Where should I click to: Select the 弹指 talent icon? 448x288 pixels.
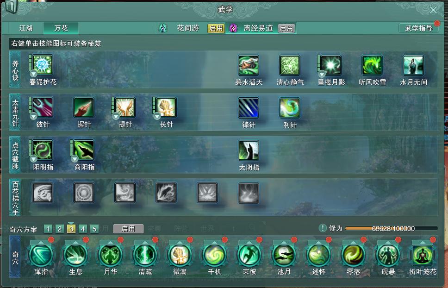41,255
